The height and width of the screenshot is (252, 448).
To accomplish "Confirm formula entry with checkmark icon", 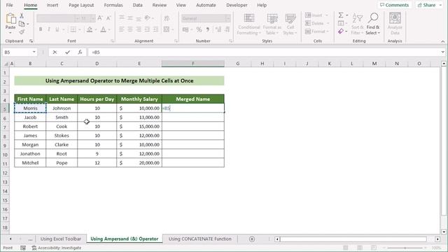I will (x=67, y=52).
